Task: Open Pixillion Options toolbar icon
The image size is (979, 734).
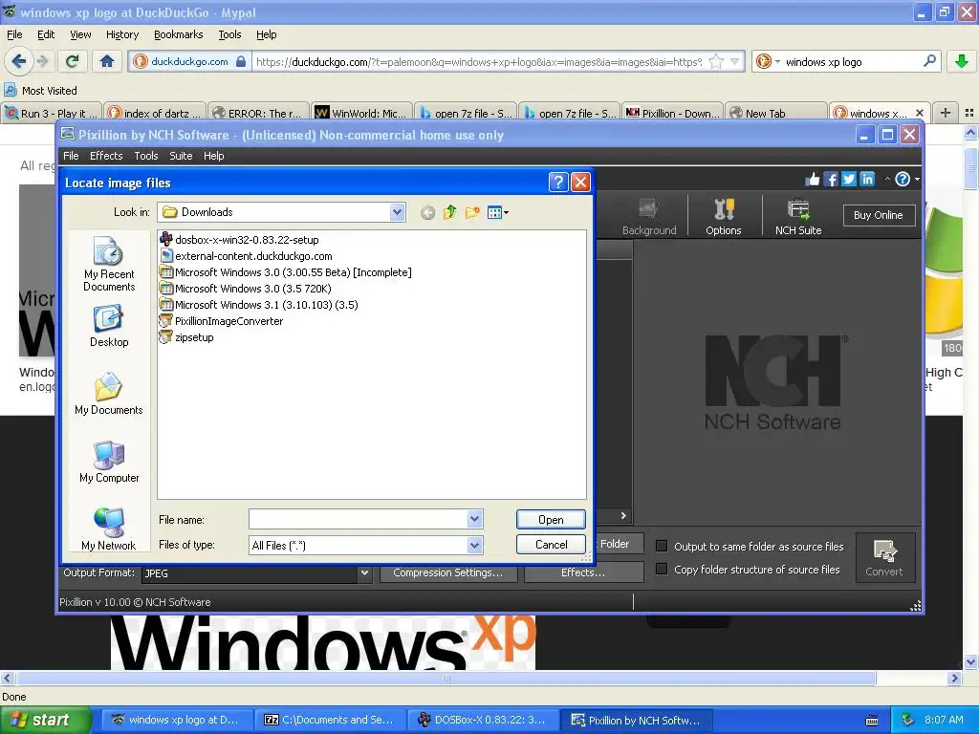Action: pyautogui.click(x=724, y=217)
